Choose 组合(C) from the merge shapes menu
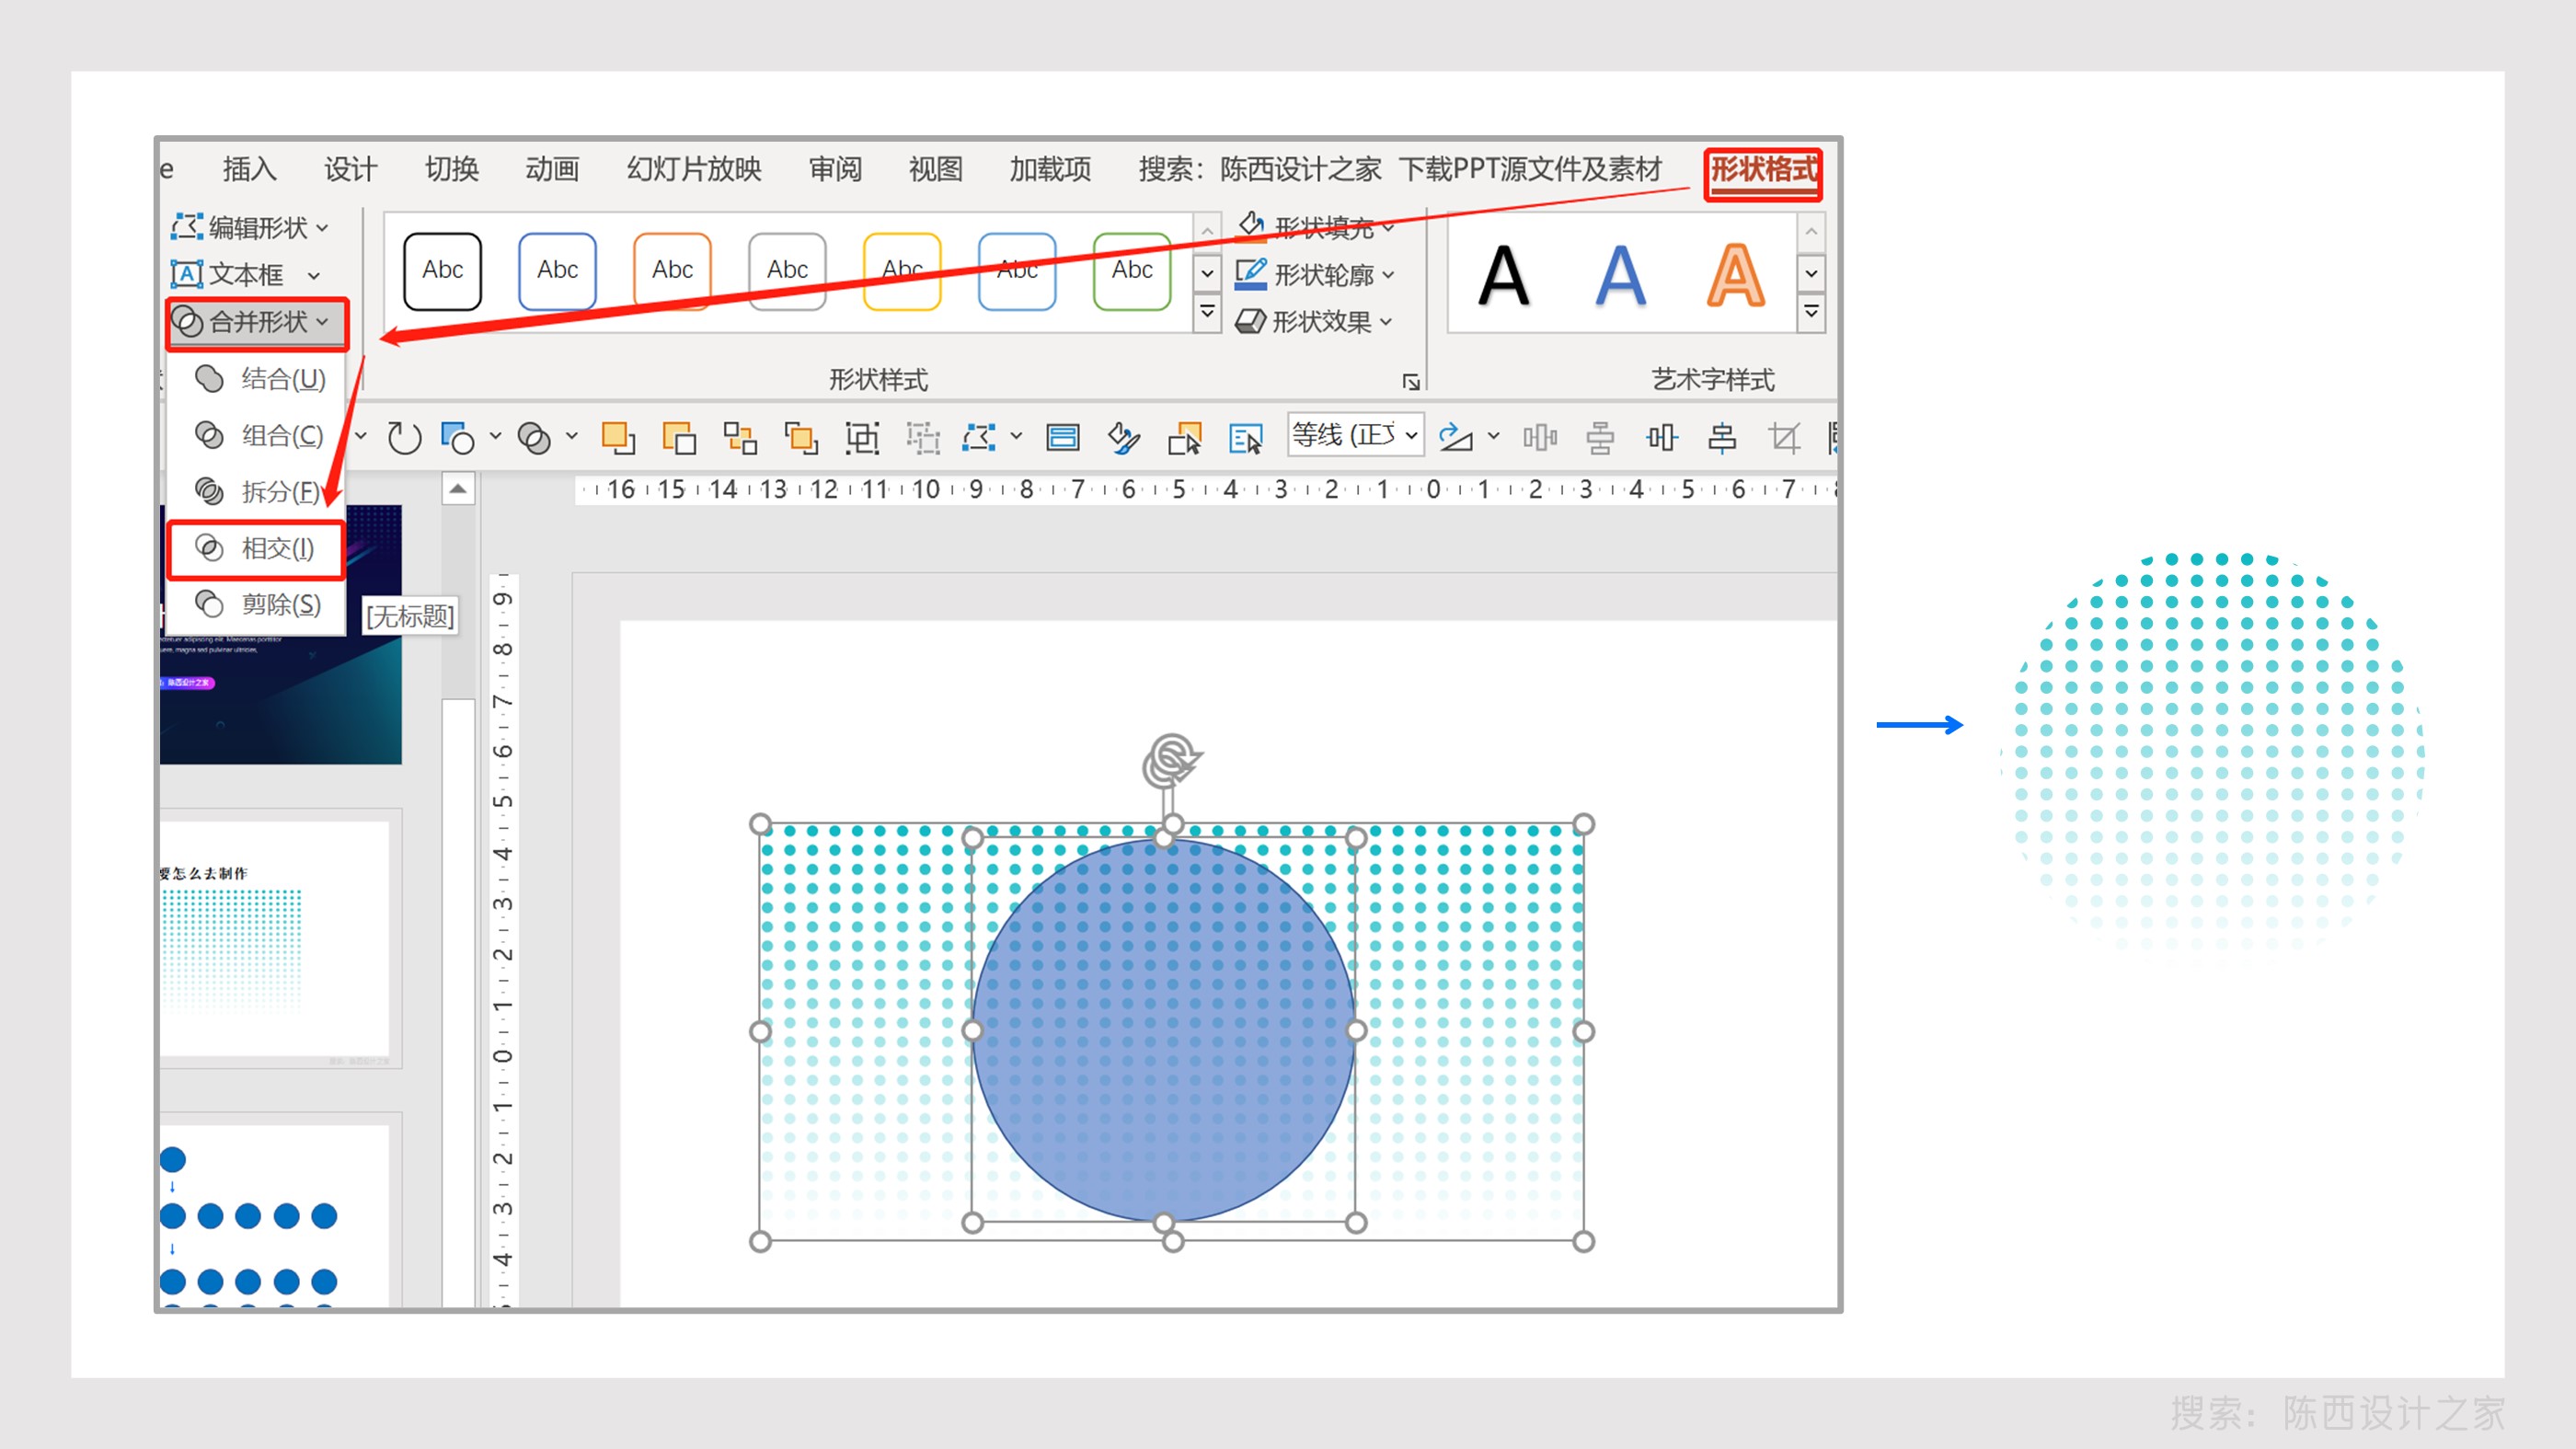 point(257,435)
